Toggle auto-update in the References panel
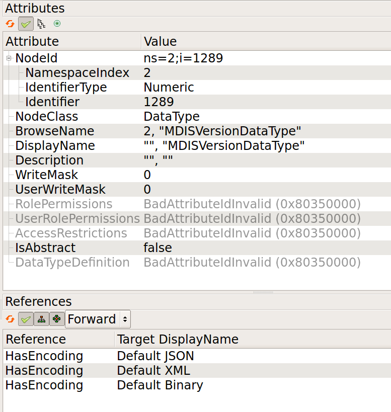This screenshot has height=412, width=391. [x=25, y=319]
